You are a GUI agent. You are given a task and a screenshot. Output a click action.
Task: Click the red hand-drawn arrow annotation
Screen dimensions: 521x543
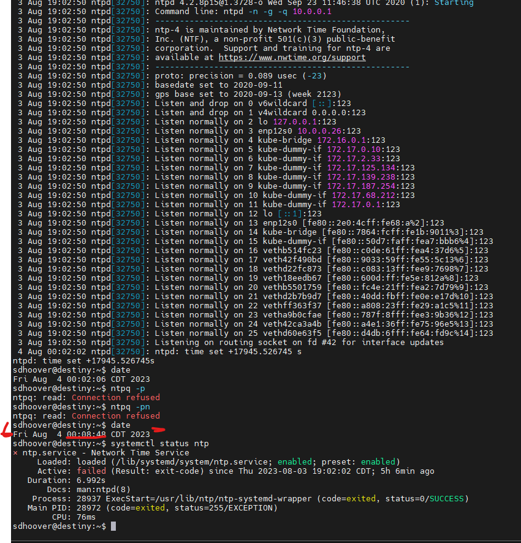6,430
